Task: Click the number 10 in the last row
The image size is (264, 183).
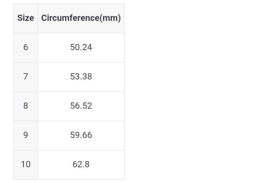Action: pos(26,165)
